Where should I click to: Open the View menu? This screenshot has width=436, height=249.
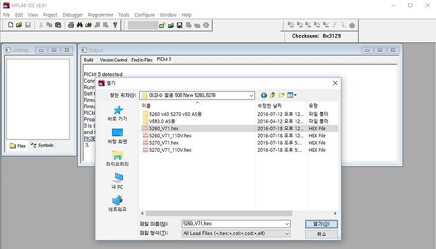coord(33,15)
